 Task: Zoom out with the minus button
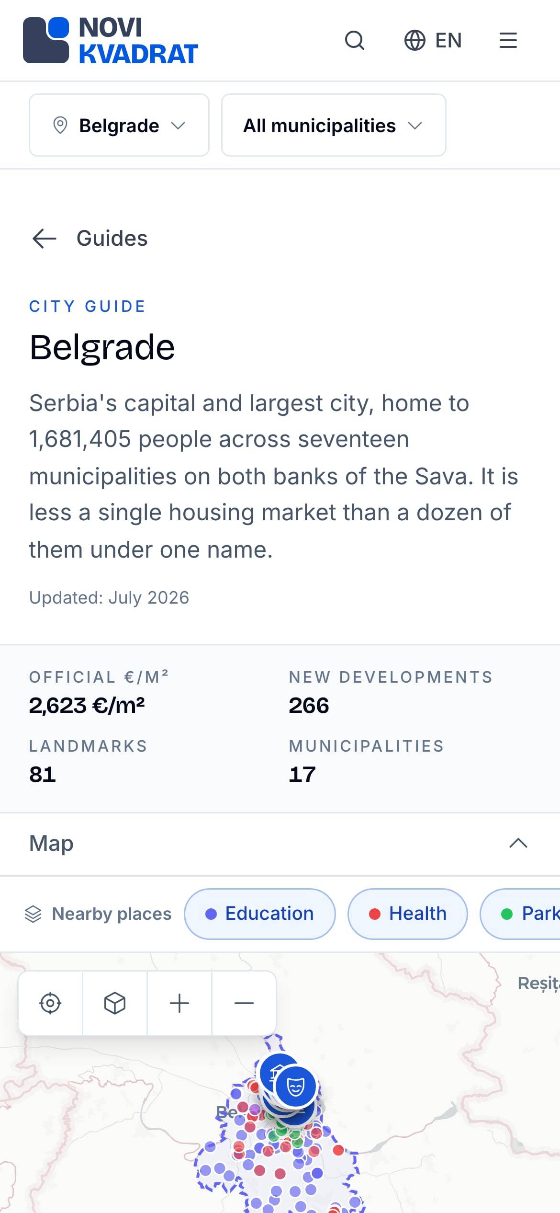coord(244,1003)
